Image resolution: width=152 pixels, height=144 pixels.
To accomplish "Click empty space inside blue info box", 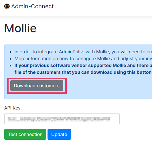I will point(107,87).
